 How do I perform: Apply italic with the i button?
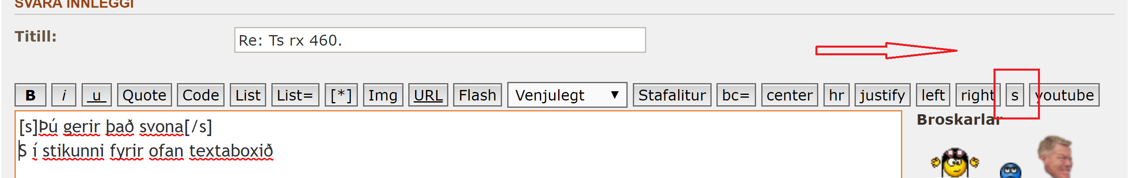[x=63, y=95]
